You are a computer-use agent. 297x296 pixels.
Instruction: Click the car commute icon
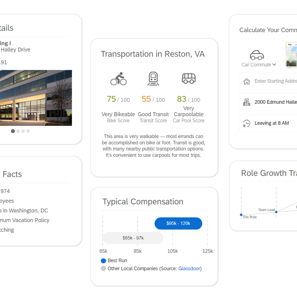tap(257, 55)
